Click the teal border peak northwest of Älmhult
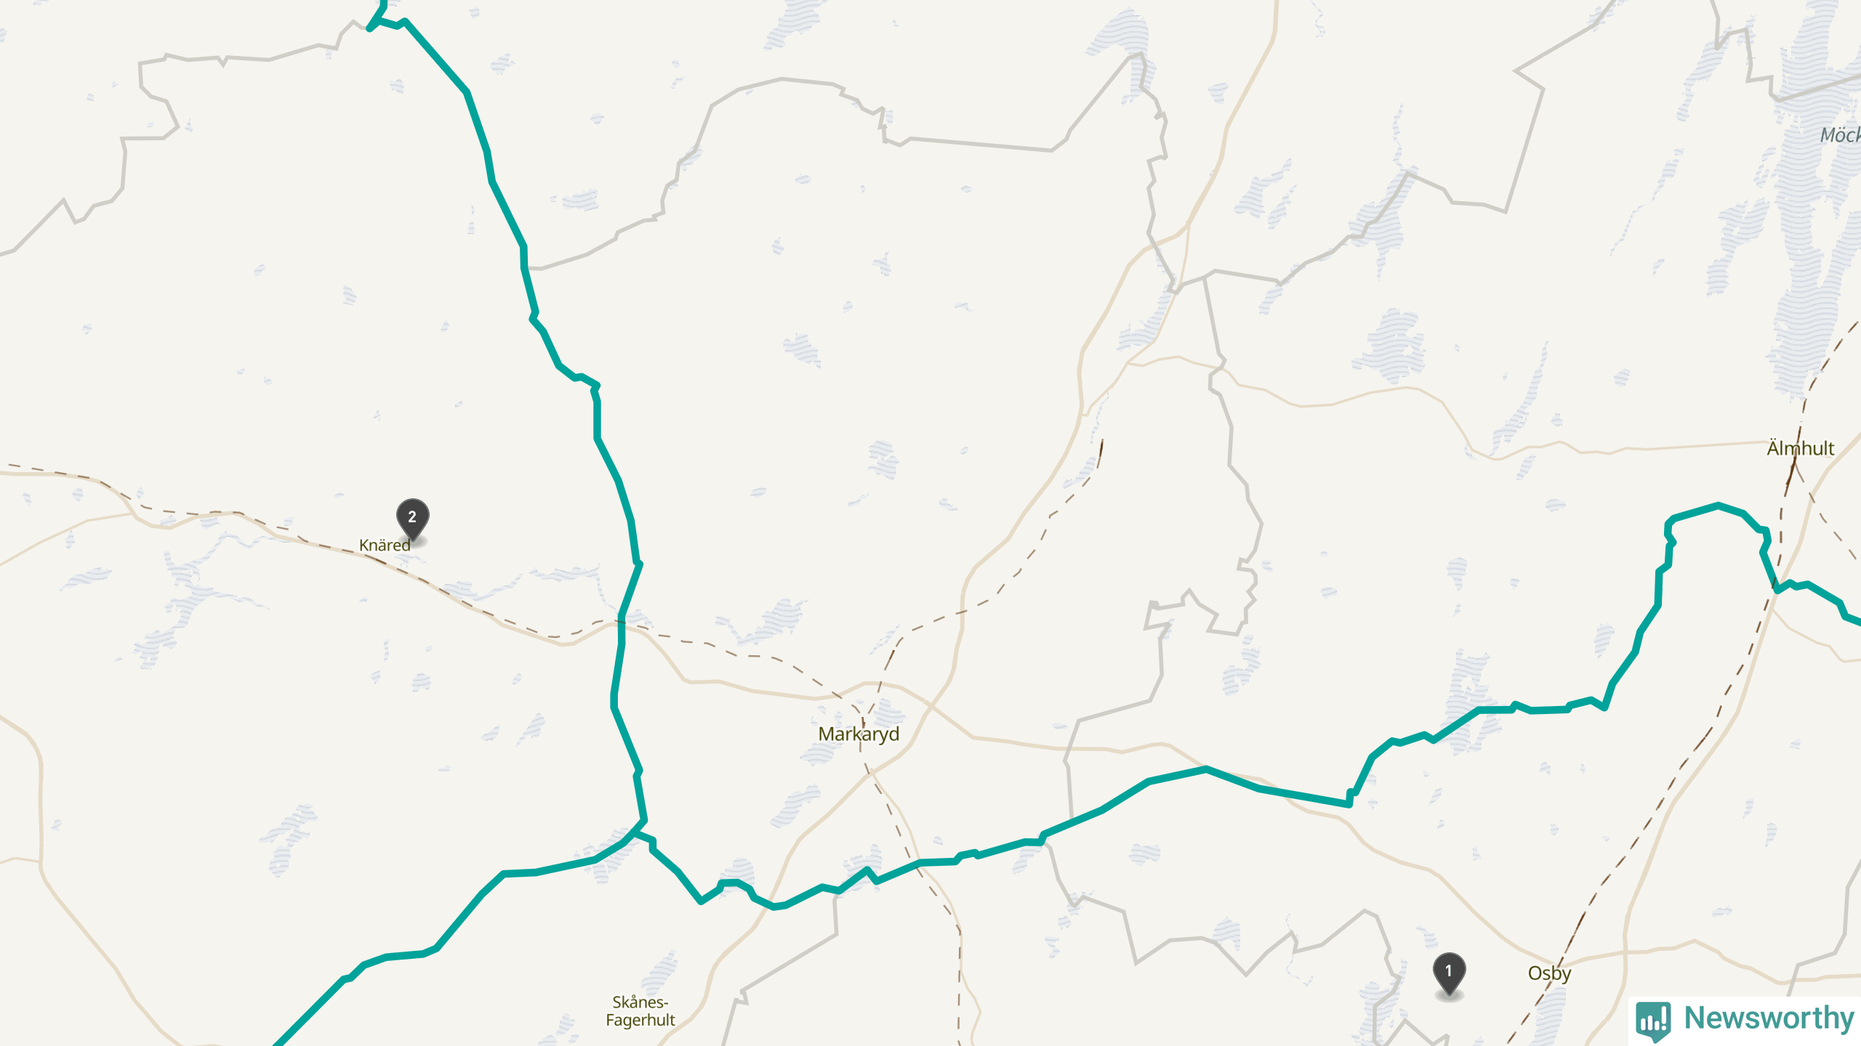 coord(1718,505)
